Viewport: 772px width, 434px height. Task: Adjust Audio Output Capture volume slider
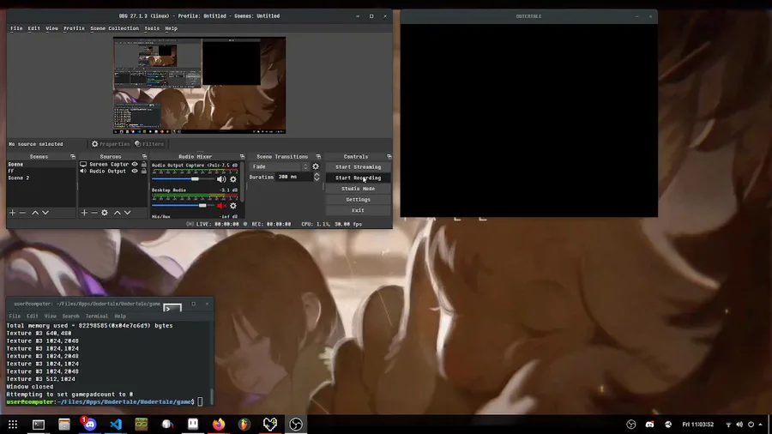[182, 179]
